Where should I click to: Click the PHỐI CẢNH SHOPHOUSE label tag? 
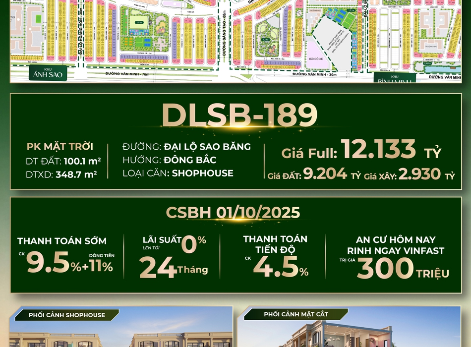click(x=66, y=315)
